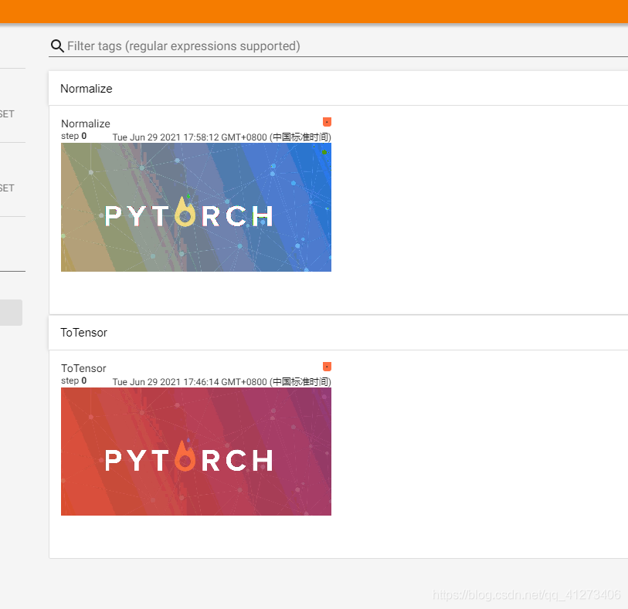Viewport: 628px width, 609px height.
Task: Click the Normalize timestamp 17:58:12
Action: 222,137
